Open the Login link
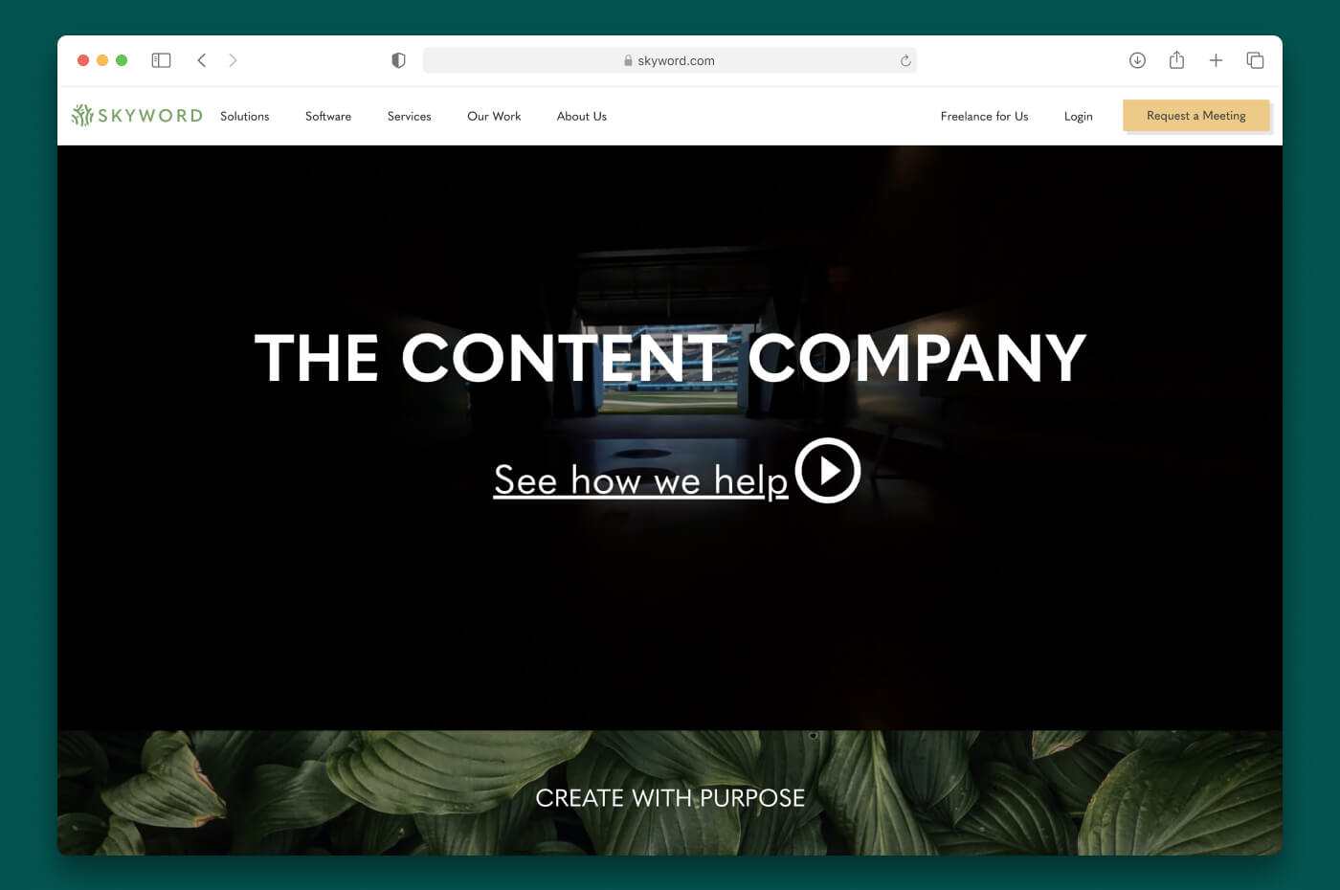Image resolution: width=1340 pixels, height=890 pixels. tap(1078, 116)
